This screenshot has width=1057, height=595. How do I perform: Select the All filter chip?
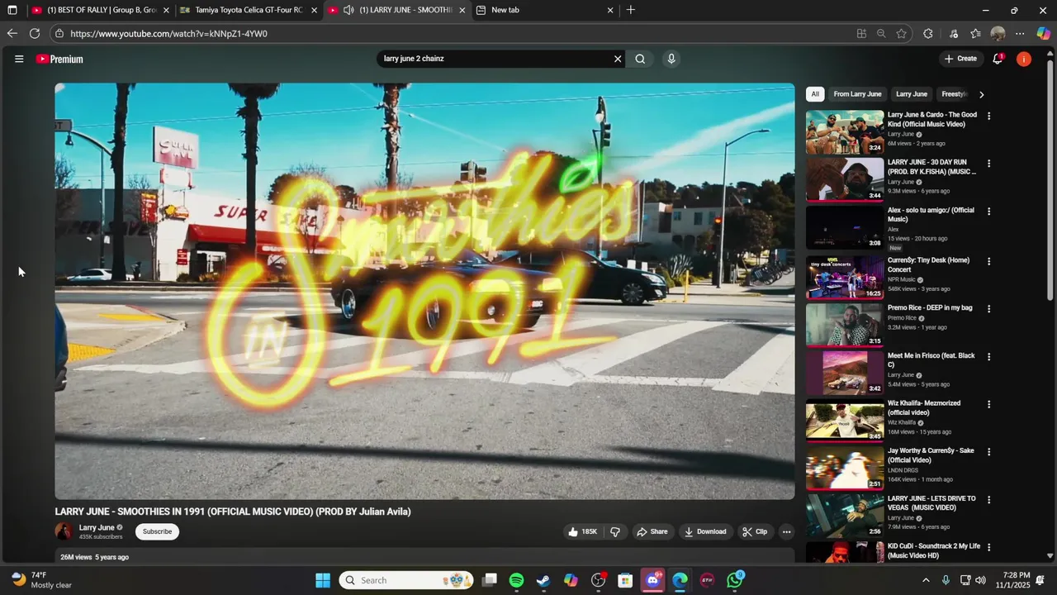point(815,94)
